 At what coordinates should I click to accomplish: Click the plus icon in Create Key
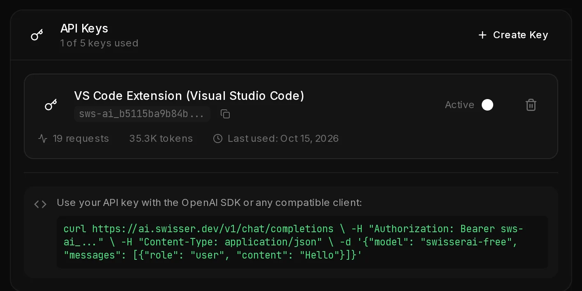483,35
